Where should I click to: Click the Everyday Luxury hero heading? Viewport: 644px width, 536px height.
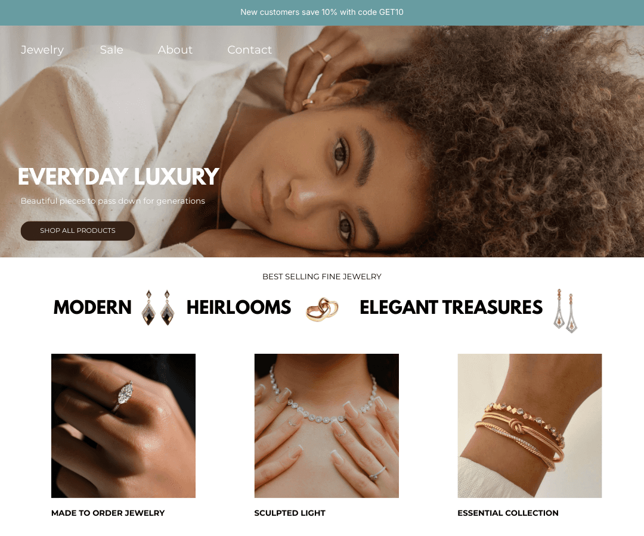pyautogui.click(x=118, y=177)
